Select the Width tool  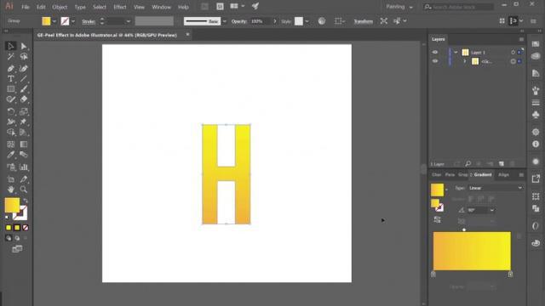pyautogui.click(x=10, y=122)
